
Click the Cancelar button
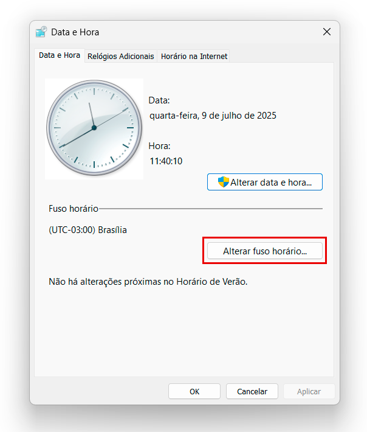tap(252, 391)
